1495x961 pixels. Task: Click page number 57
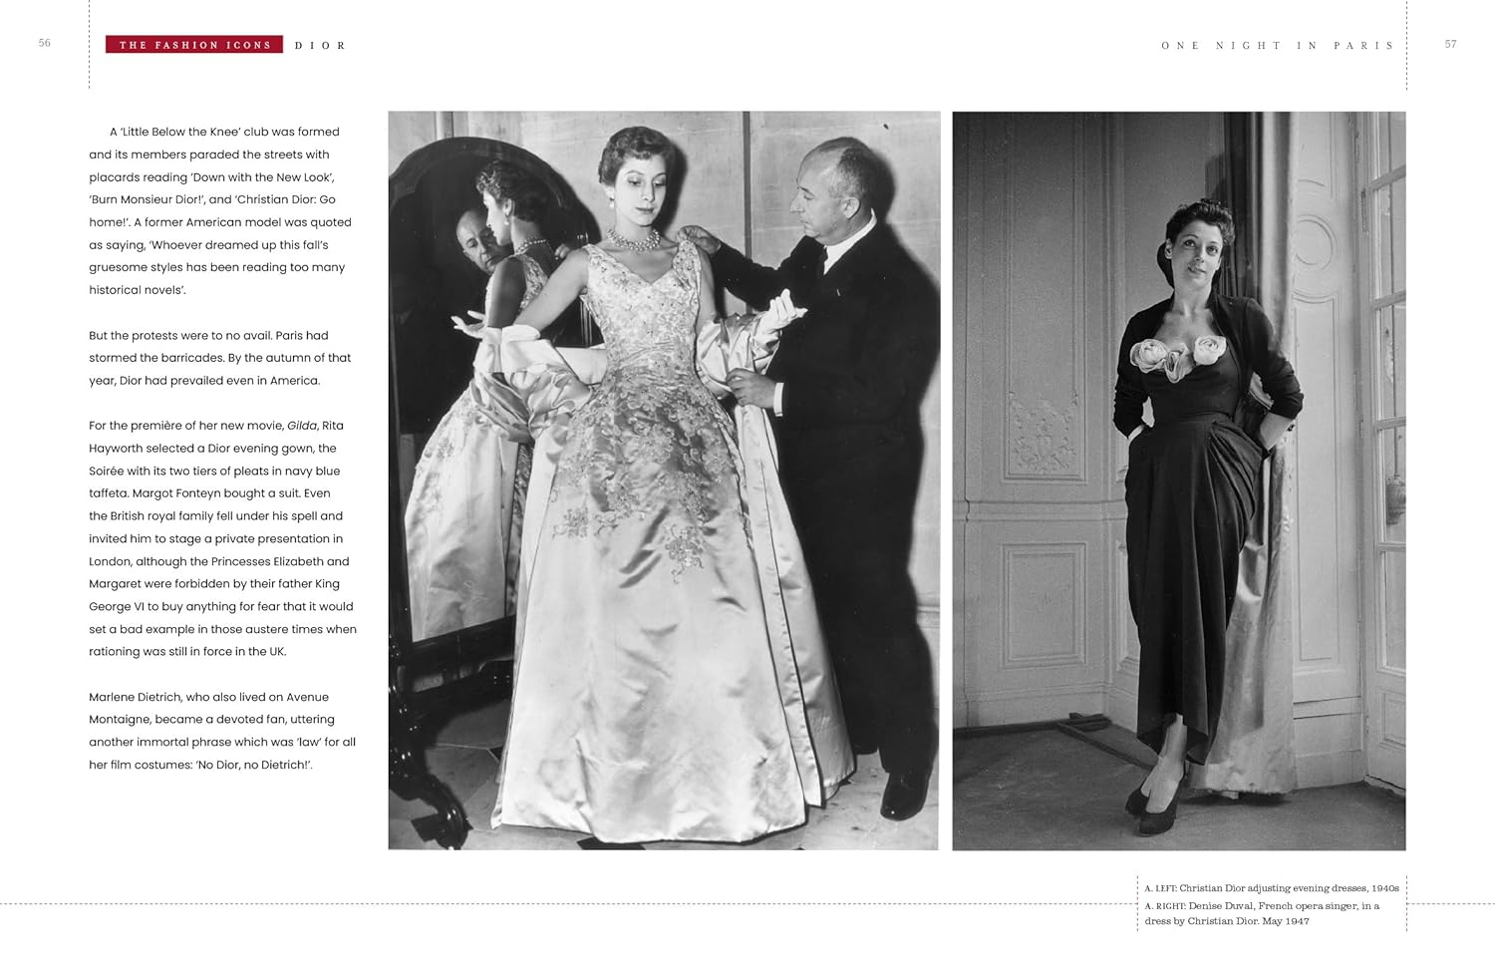[1450, 44]
